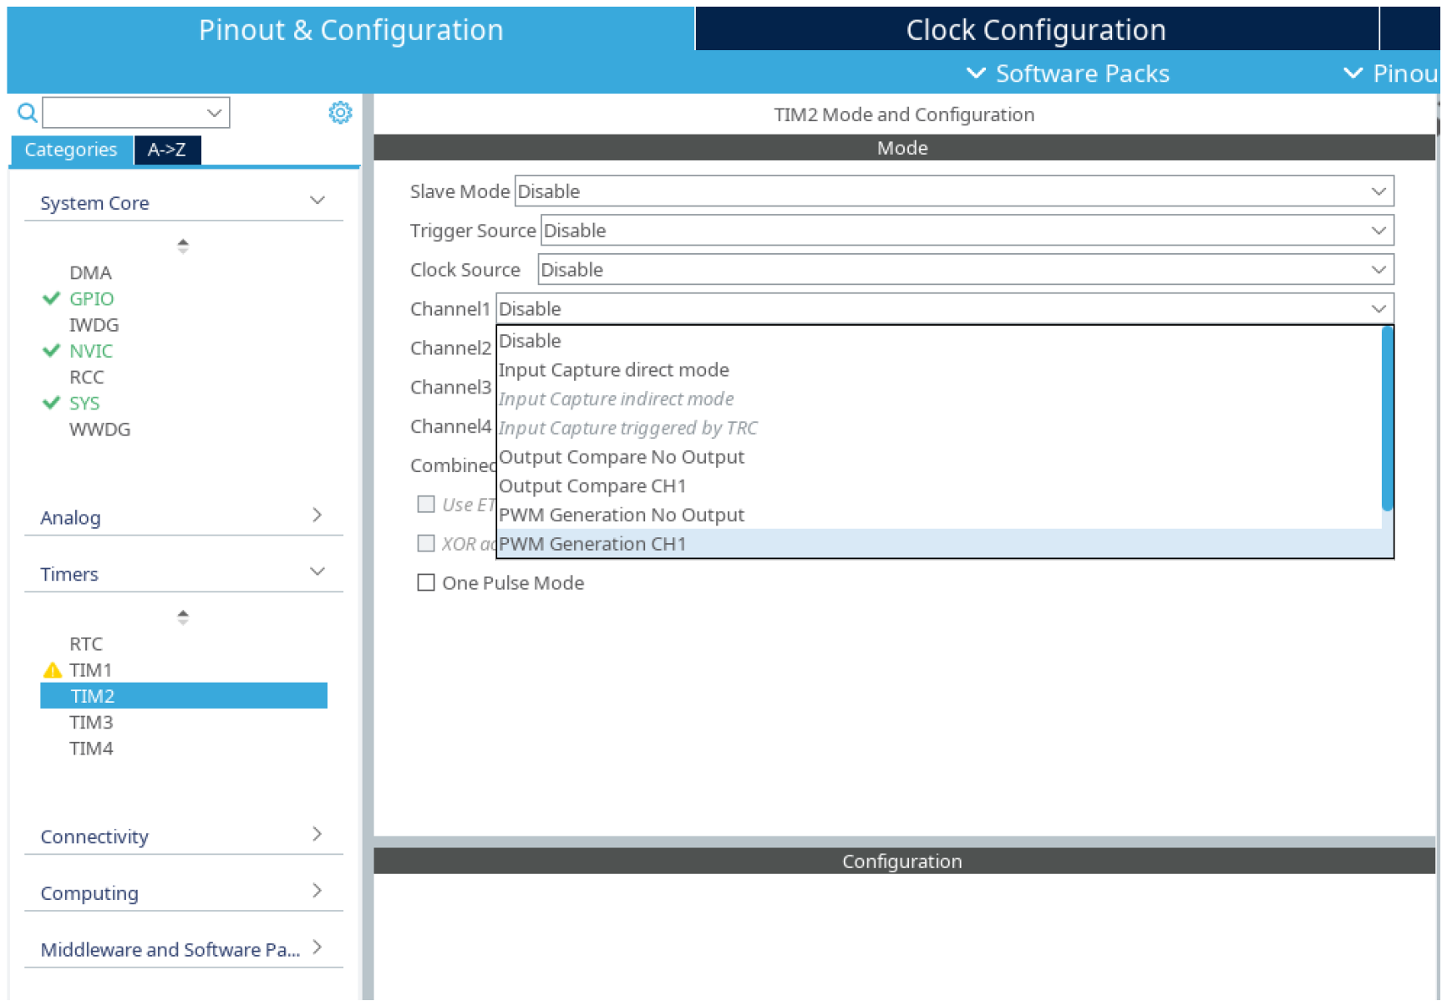This screenshot has height=1006, width=1442.
Task: Click the TIM1 warning triangle icon
Action: click(x=52, y=671)
